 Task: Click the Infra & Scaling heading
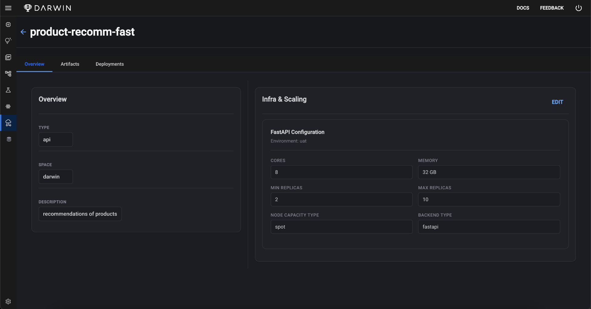(284, 99)
